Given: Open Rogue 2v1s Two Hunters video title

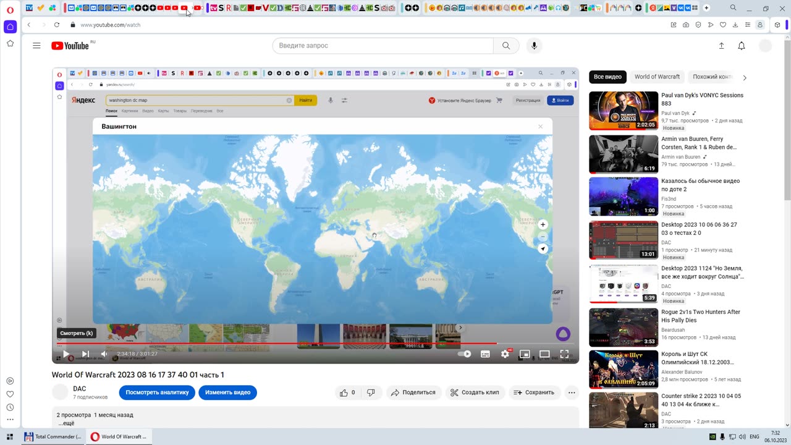Looking at the screenshot, I should [x=701, y=316].
